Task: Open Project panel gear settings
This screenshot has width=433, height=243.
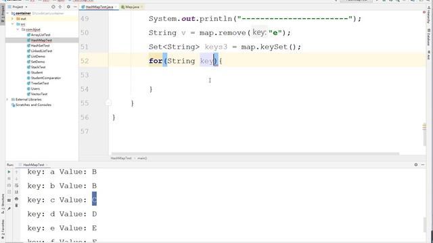Action: click(68, 7)
